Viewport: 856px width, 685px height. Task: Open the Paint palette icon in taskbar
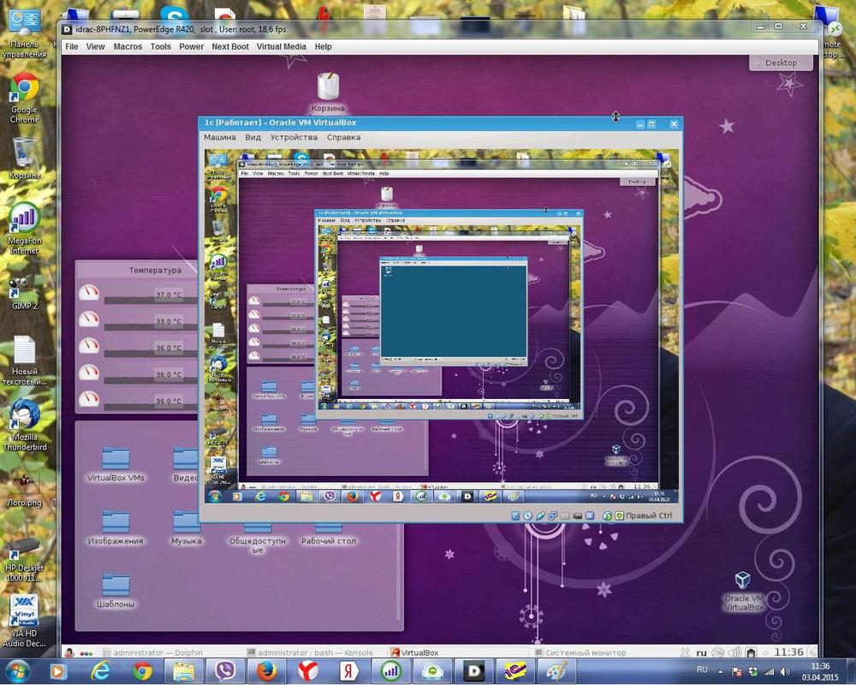coord(556,671)
